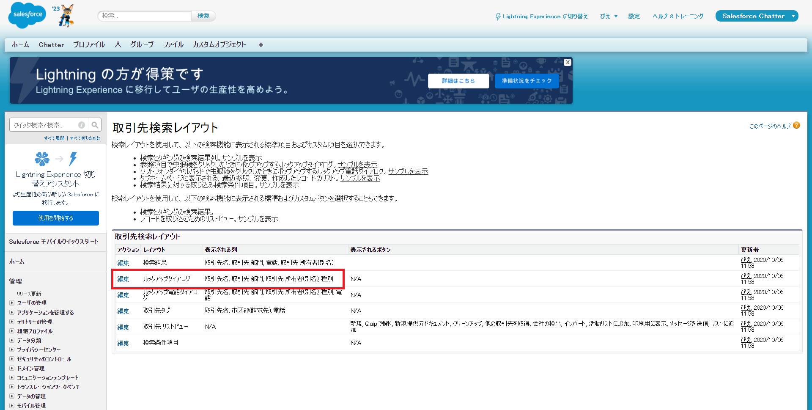The width and height of the screenshot is (812, 410).
Task: Click 編集 for ルックアップ電話ダイアログ row
Action: pyautogui.click(x=123, y=295)
